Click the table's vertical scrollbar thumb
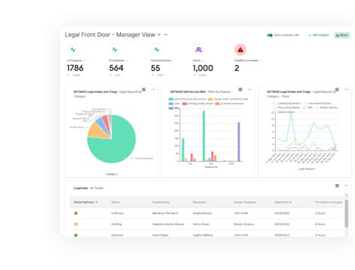 (347, 214)
